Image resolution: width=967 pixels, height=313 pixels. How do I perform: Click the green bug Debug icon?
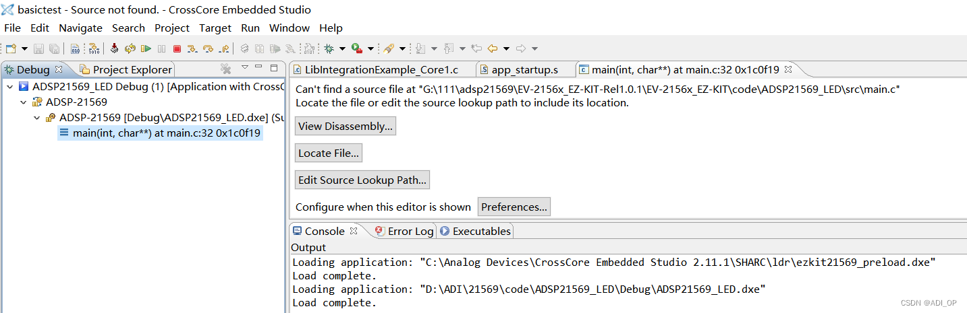pyautogui.click(x=329, y=48)
